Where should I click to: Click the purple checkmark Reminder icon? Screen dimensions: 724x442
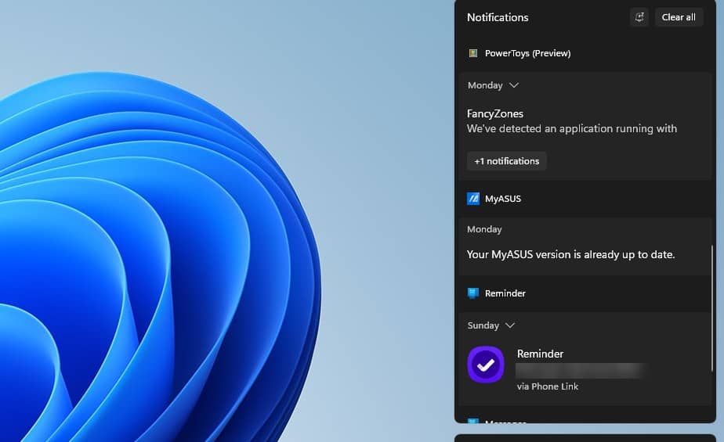click(x=486, y=365)
